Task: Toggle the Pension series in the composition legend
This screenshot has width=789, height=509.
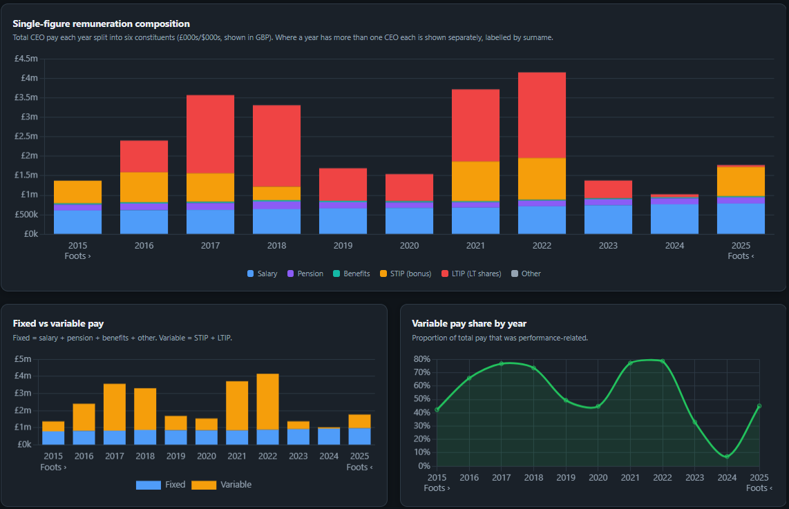Action: coord(305,273)
